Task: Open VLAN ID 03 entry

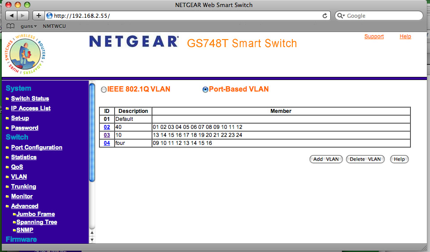Action: pyautogui.click(x=107, y=135)
